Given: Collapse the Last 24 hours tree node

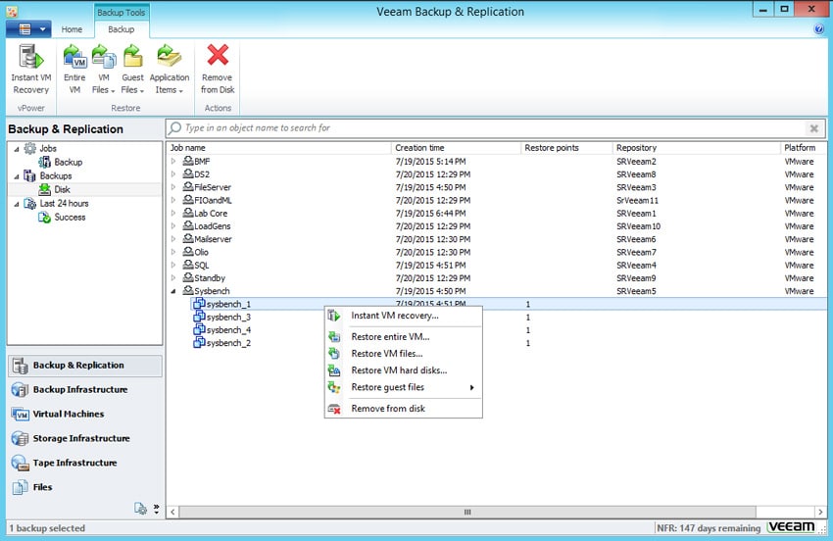Looking at the screenshot, I should click(x=17, y=204).
